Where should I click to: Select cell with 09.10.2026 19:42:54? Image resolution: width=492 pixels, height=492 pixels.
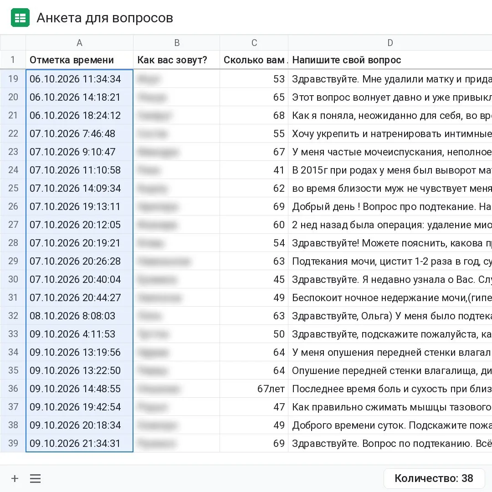point(79,406)
